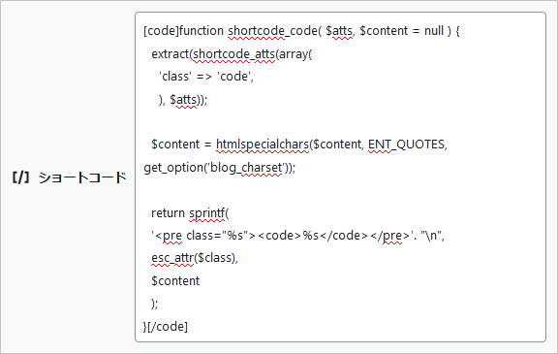This screenshot has height=354, width=558.
Task: Click the opening [code] tag text
Action: (161, 31)
